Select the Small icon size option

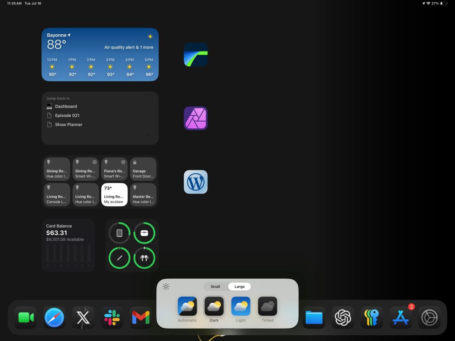(216, 286)
